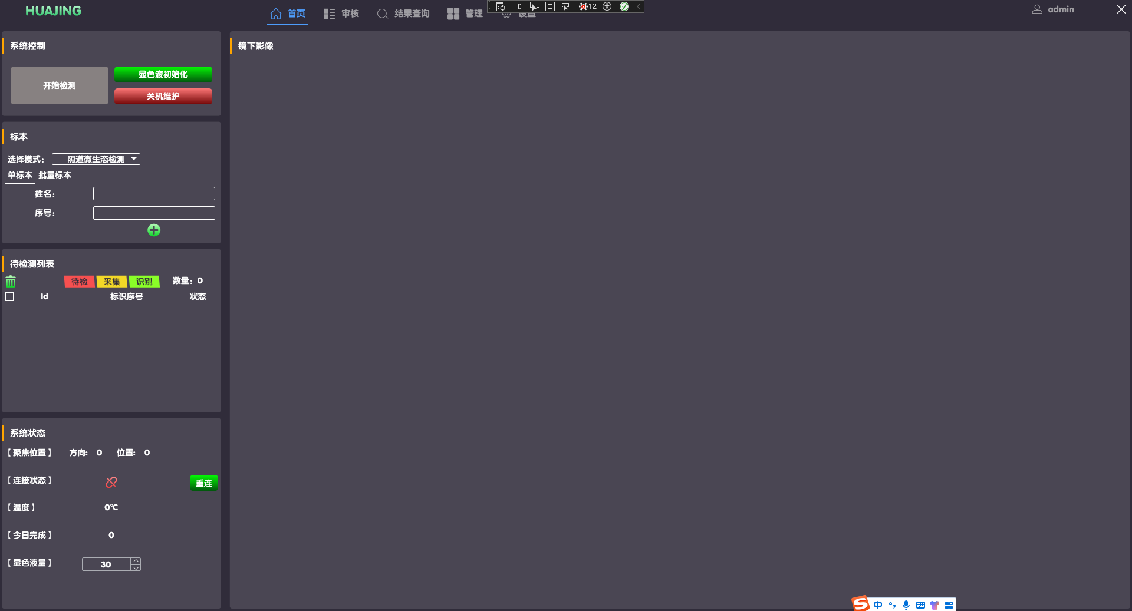Click the home house icon
Image resolution: width=1132 pixels, height=611 pixels.
tap(276, 14)
